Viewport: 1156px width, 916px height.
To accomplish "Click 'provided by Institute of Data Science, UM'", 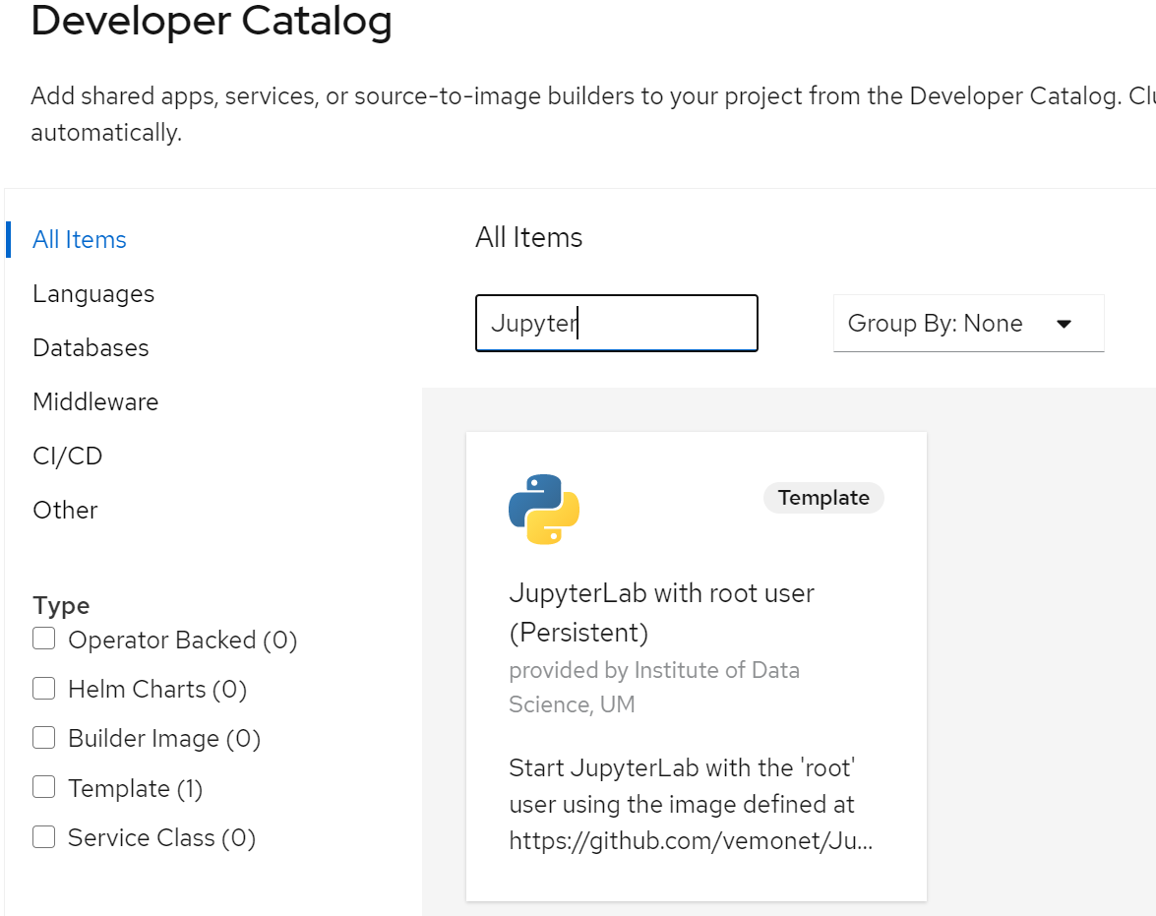I will [654, 688].
